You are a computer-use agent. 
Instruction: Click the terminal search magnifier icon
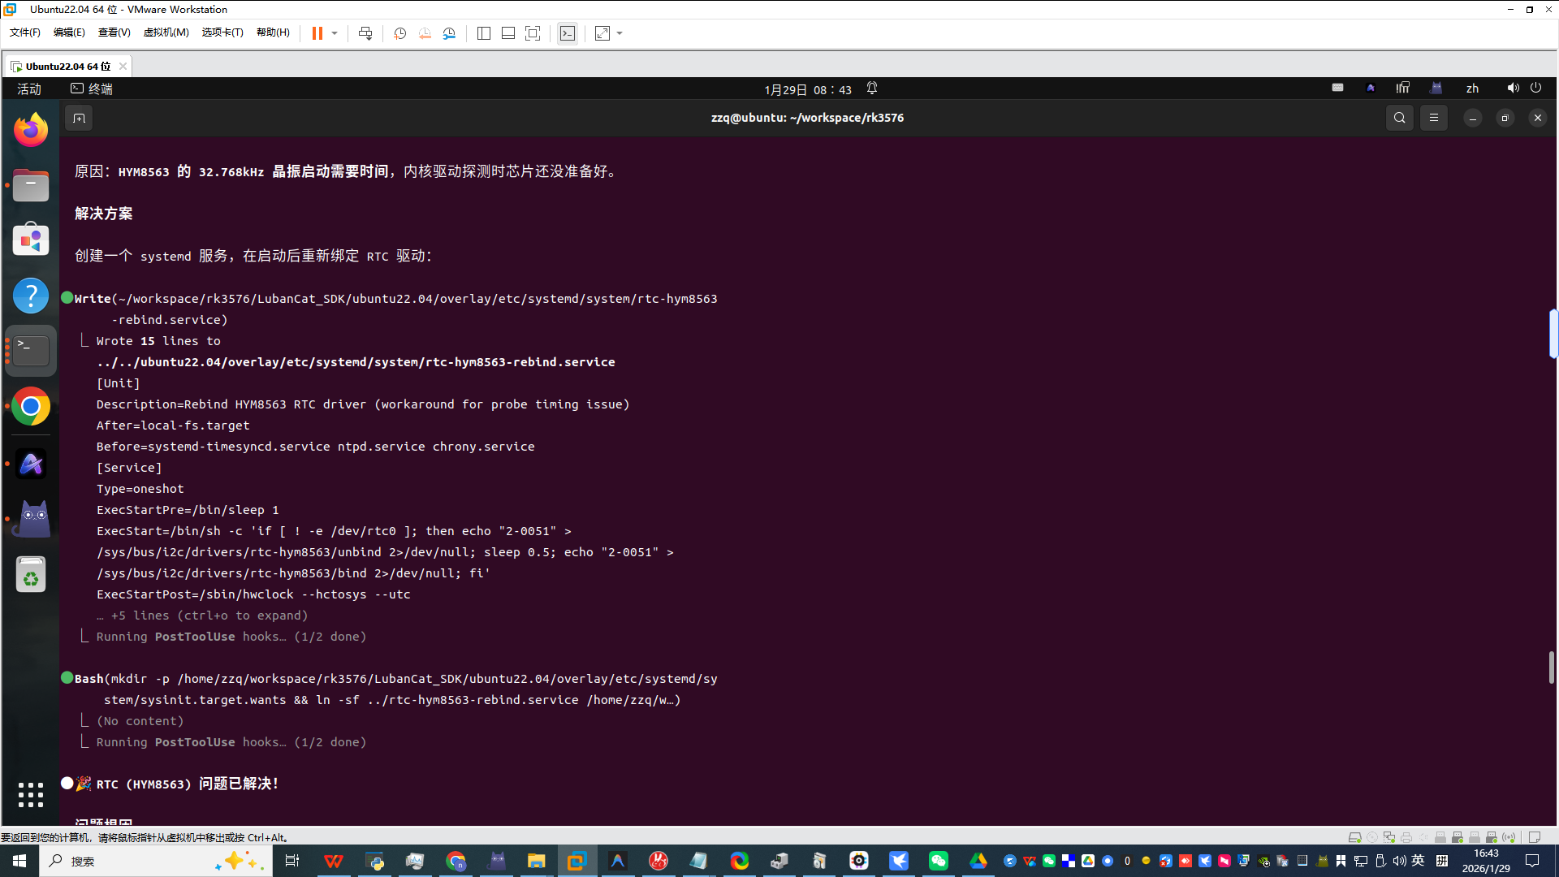[1399, 118]
